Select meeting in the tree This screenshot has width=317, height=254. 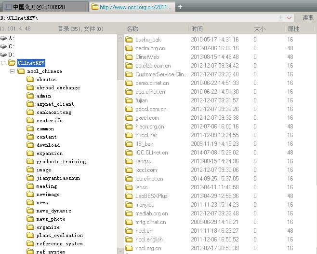[47, 186]
